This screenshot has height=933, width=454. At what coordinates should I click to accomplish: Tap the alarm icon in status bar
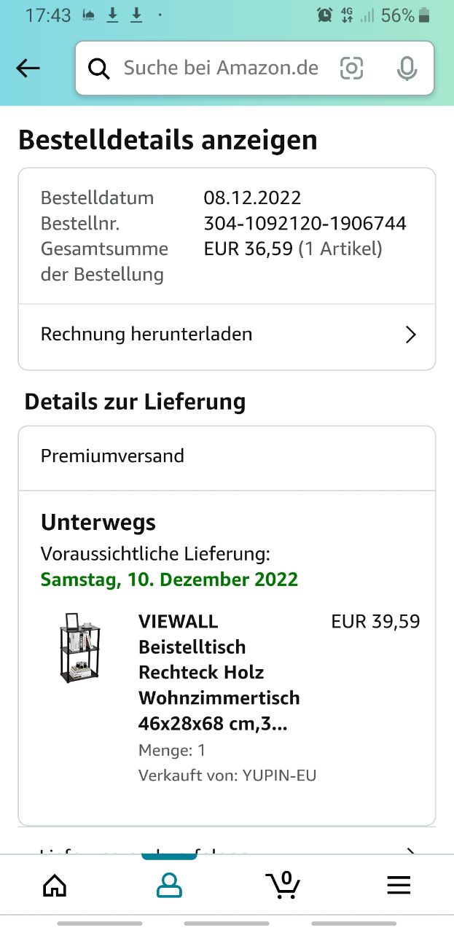coord(325,15)
